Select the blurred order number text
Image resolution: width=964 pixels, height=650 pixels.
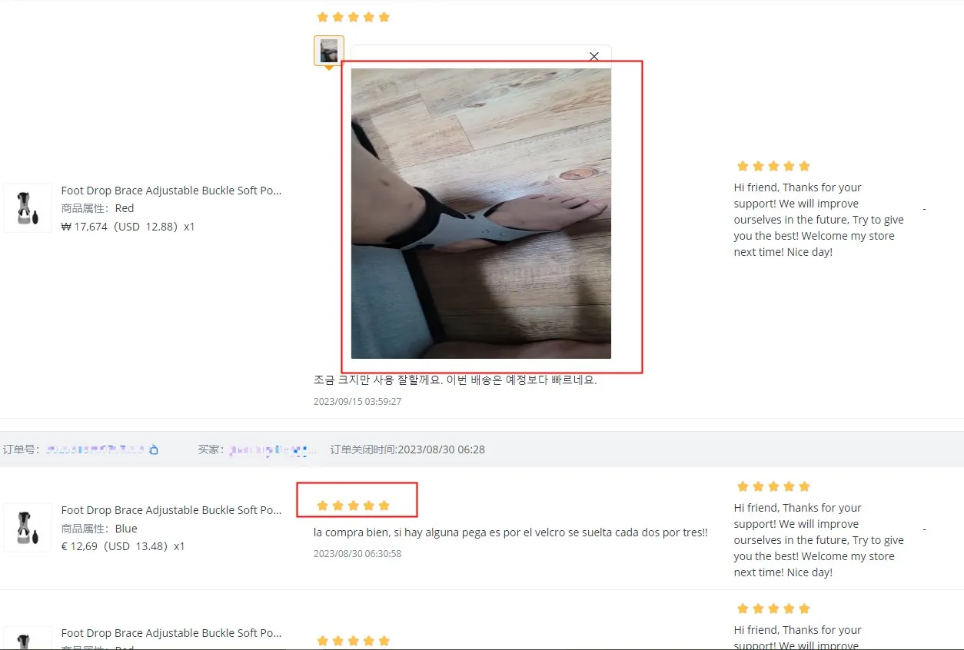(95, 449)
